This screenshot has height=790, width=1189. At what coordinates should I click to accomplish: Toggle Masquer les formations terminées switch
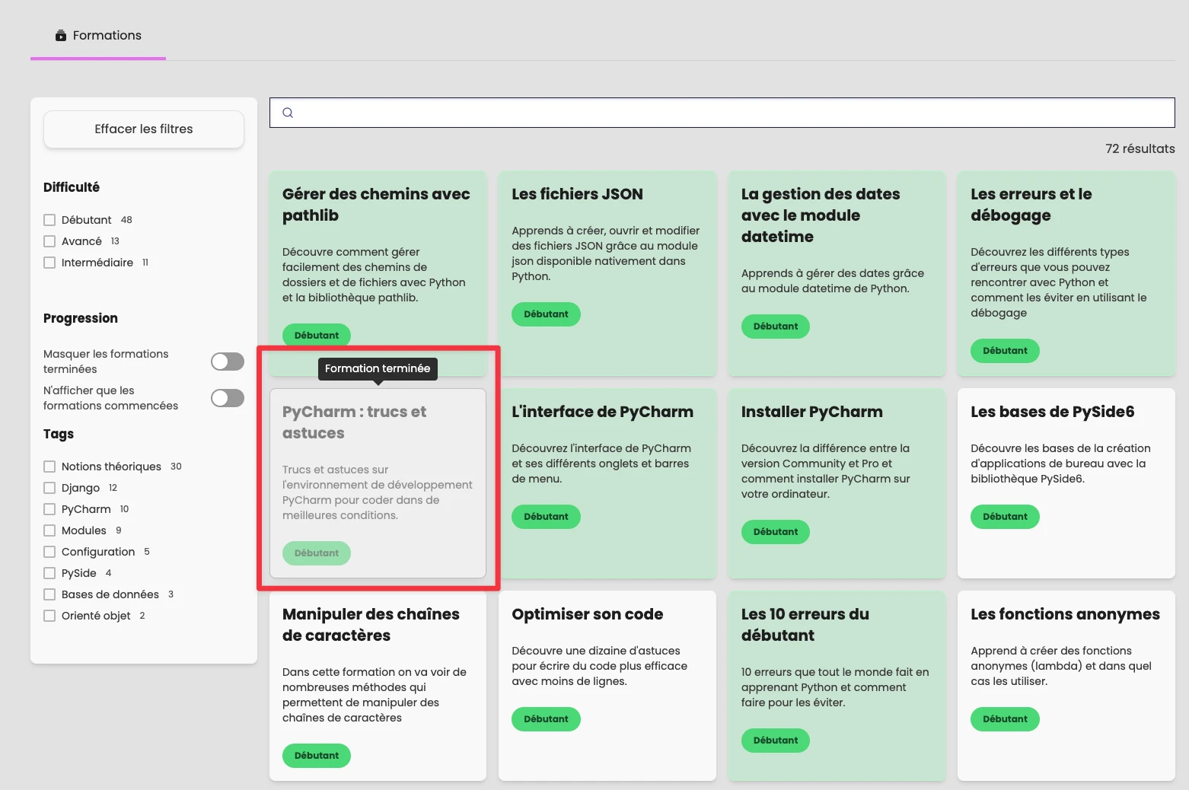point(227,362)
